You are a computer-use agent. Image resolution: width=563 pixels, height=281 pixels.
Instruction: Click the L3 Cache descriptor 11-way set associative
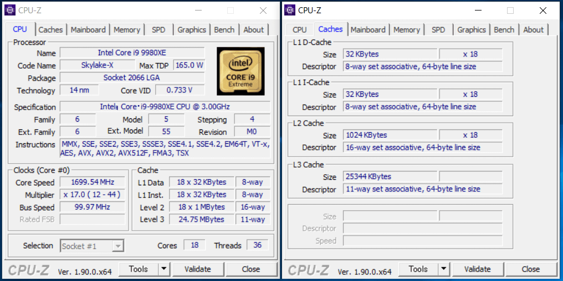pyautogui.click(x=423, y=189)
